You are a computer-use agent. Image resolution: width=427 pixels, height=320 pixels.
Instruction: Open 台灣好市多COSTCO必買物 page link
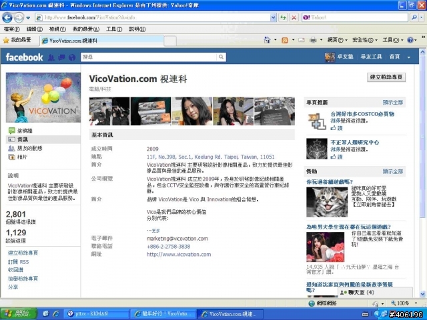click(362, 114)
